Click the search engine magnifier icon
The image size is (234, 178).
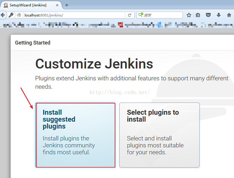(x=141, y=15)
